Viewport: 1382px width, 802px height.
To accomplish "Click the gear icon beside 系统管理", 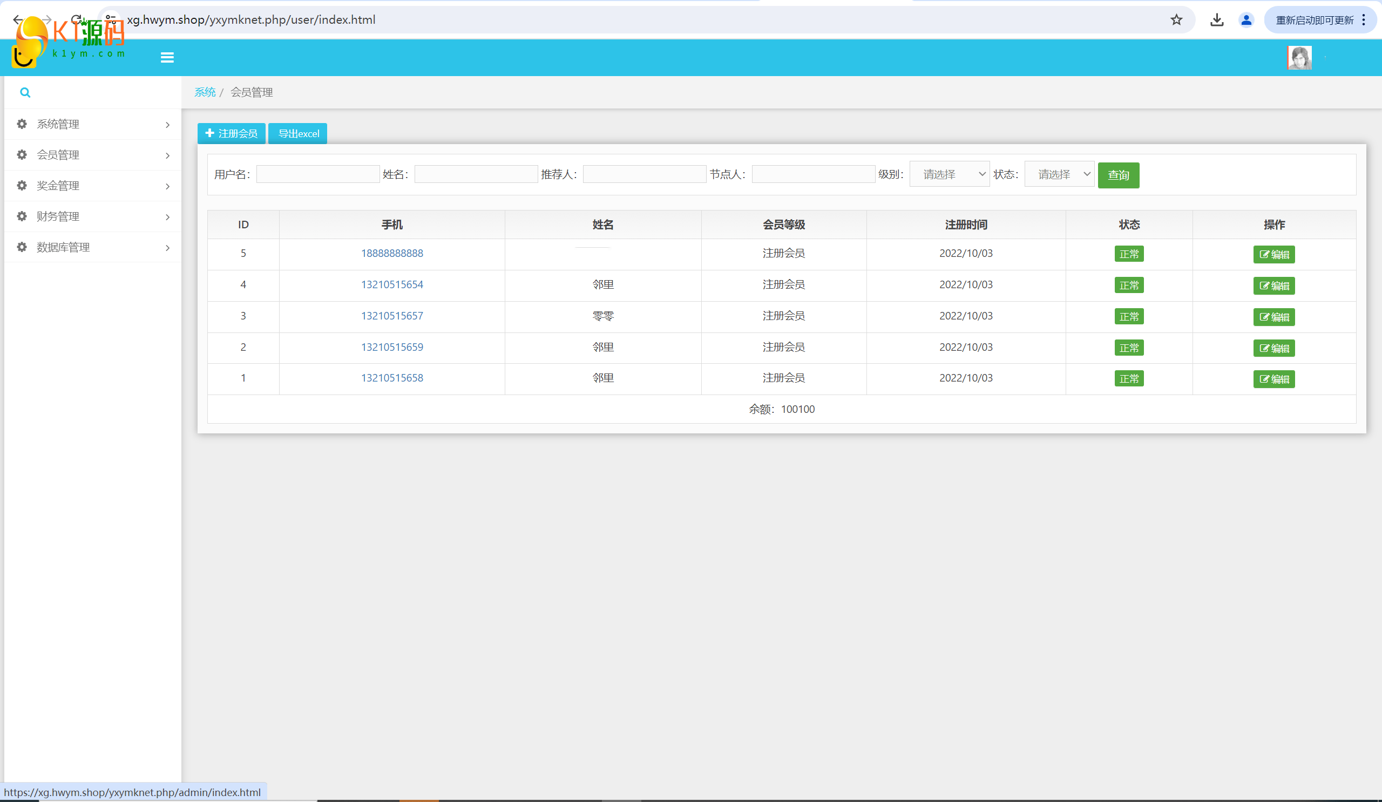I will coord(22,124).
